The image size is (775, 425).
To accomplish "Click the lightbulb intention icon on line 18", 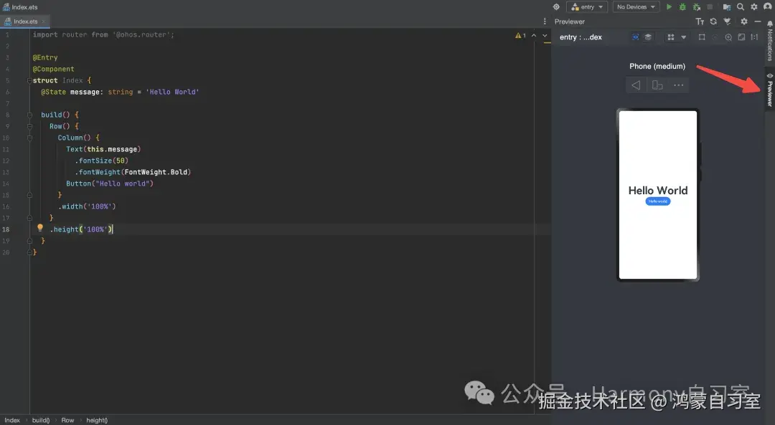I will point(39,228).
